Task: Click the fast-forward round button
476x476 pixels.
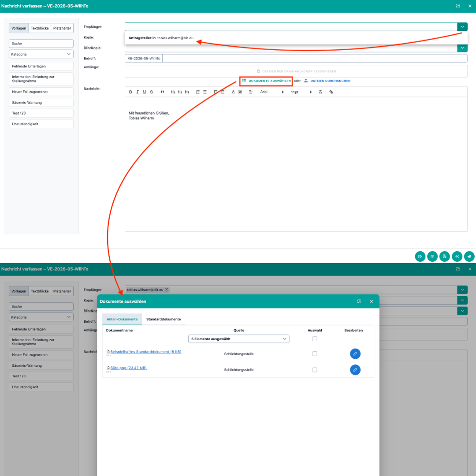Action: tap(420, 256)
